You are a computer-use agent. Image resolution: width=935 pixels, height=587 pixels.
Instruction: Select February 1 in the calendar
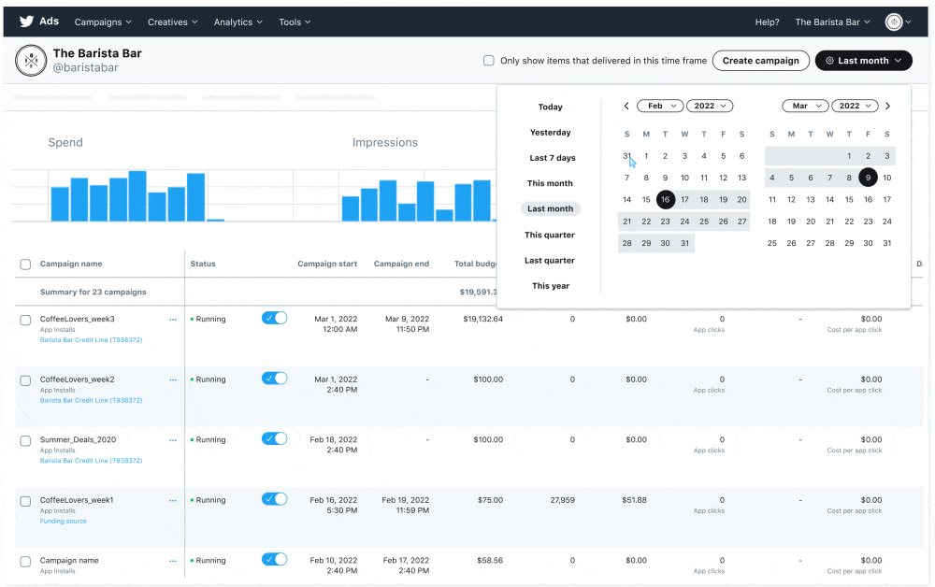646,156
